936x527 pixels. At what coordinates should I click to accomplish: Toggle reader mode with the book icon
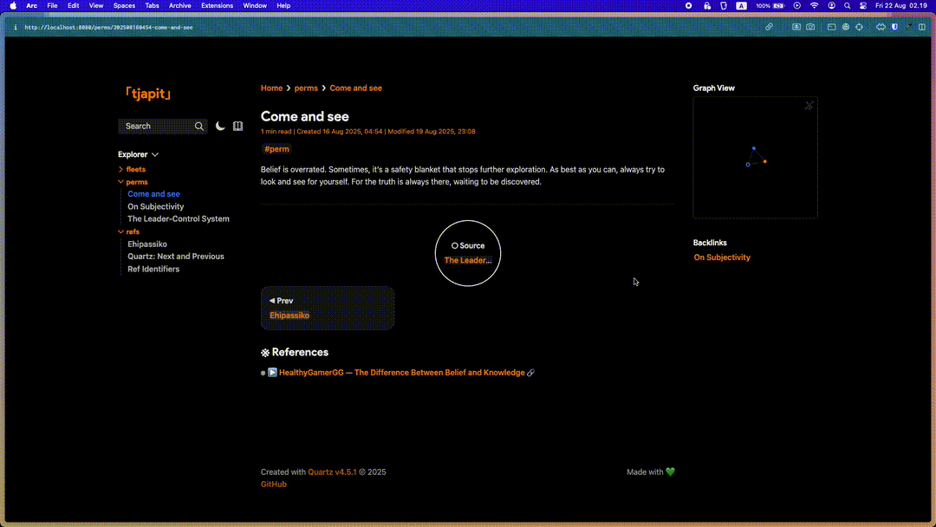(238, 126)
